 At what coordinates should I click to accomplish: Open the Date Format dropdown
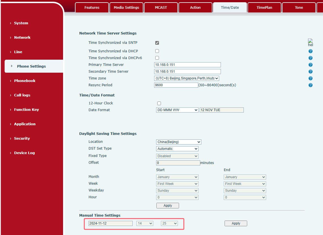pyautogui.click(x=177, y=110)
